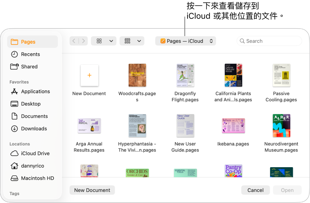Select the Recents clock icon

coord(15,54)
